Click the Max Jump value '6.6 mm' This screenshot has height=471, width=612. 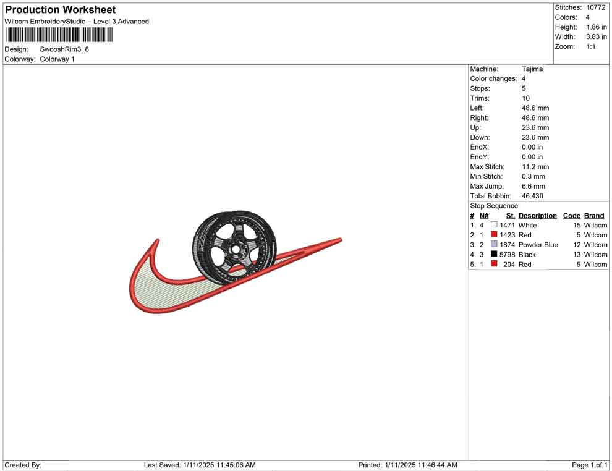click(533, 186)
